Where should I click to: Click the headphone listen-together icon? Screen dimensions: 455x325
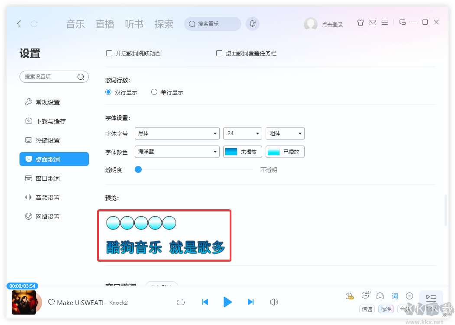point(380,296)
